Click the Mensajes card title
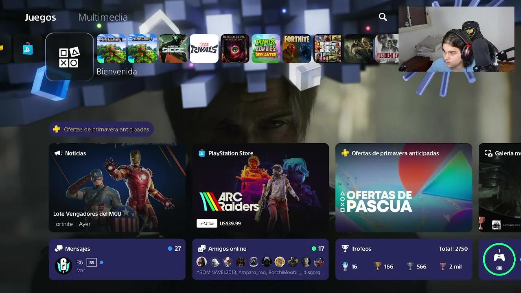This screenshot has height=293, width=521. point(78,249)
